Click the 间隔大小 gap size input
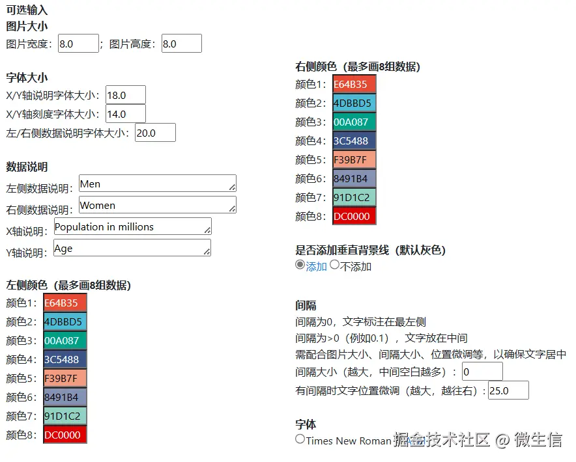Image resolution: width=576 pixels, height=462 pixels. (x=482, y=370)
